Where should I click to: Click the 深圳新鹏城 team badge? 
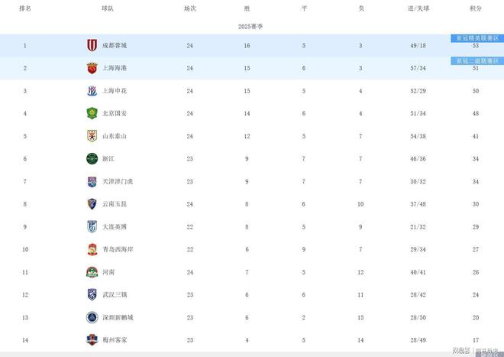pos(92,317)
